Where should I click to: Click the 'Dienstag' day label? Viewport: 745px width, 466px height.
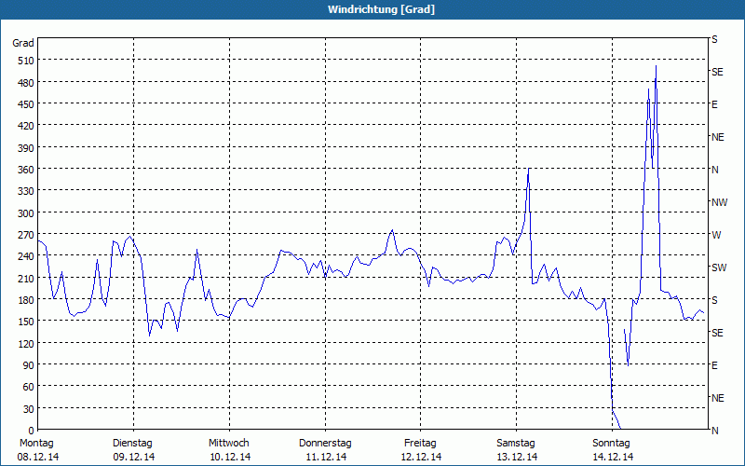coord(132,444)
